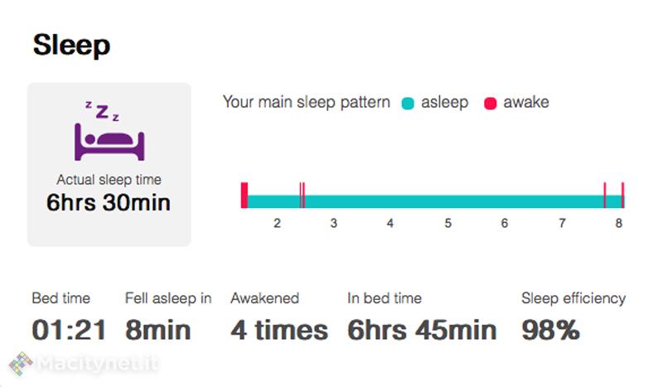Image resolution: width=663 pixels, height=387 pixels.
Task: Click the asleep legend label
Action: [x=444, y=103]
